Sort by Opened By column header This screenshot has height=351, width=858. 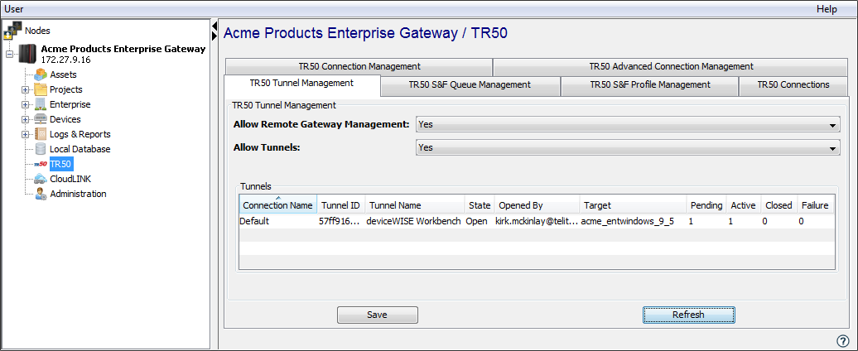[537, 204]
